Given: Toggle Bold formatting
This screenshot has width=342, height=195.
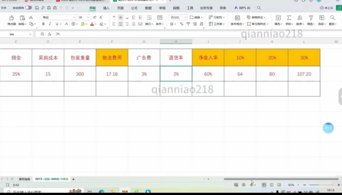Looking at the screenshot, I should 43,24.
